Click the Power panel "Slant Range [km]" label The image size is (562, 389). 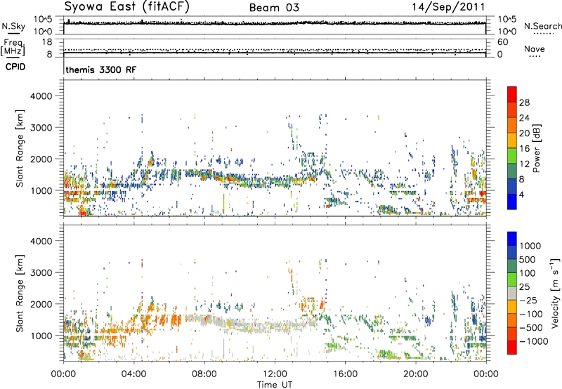coord(20,148)
